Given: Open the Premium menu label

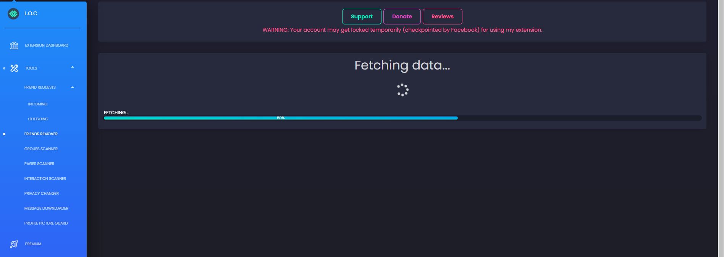Looking at the screenshot, I should click(33, 244).
